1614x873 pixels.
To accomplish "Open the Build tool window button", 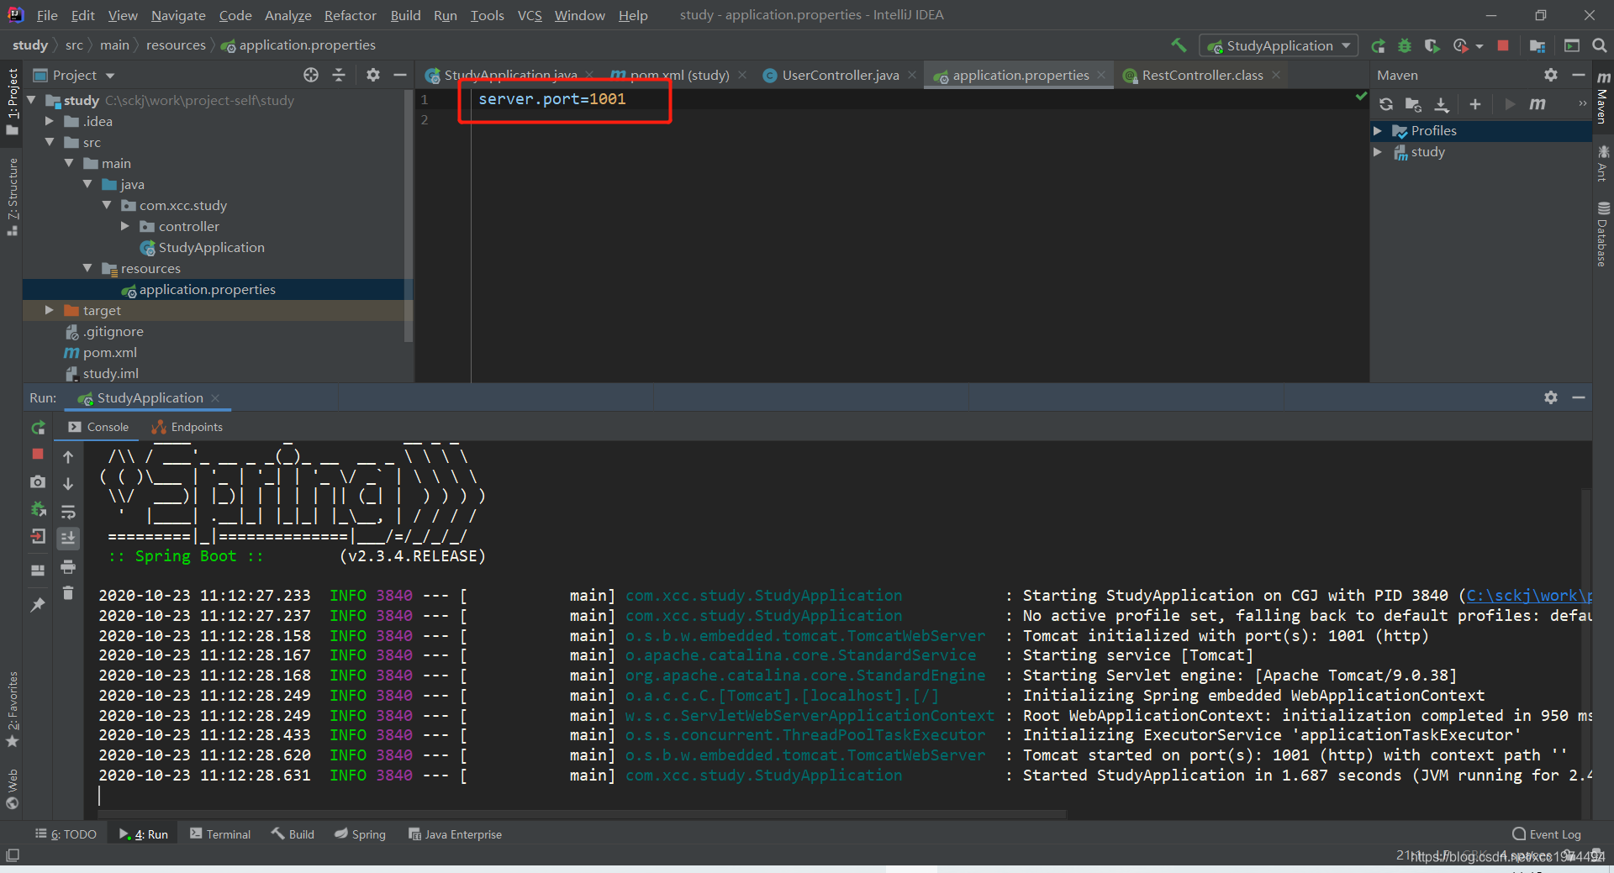I will [293, 834].
